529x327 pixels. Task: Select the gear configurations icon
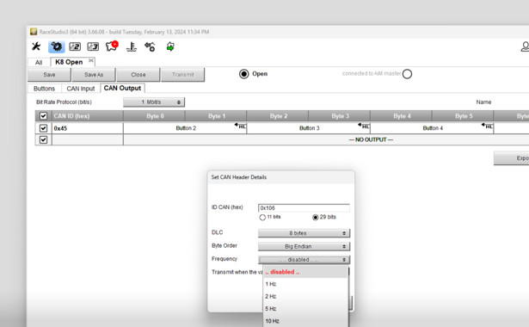57,46
